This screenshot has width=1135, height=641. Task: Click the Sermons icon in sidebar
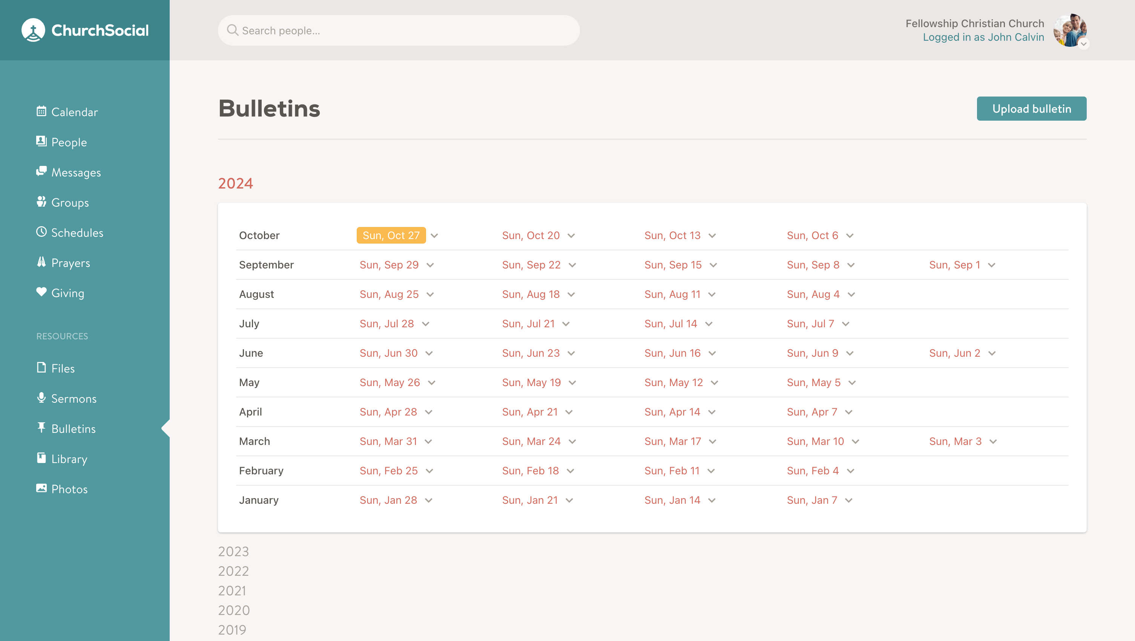(x=41, y=399)
